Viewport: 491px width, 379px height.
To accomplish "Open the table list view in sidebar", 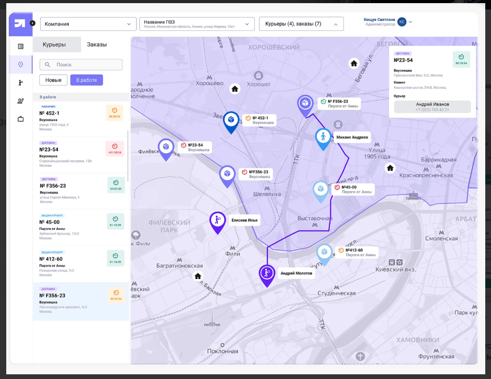I will [x=21, y=46].
